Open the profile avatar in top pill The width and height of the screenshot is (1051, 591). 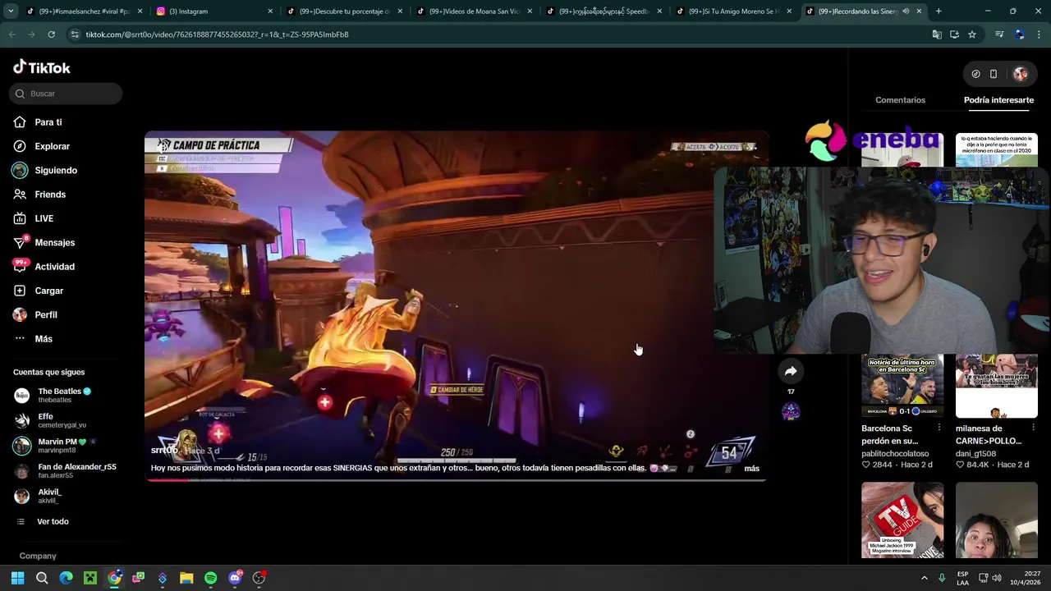pyautogui.click(x=1020, y=74)
